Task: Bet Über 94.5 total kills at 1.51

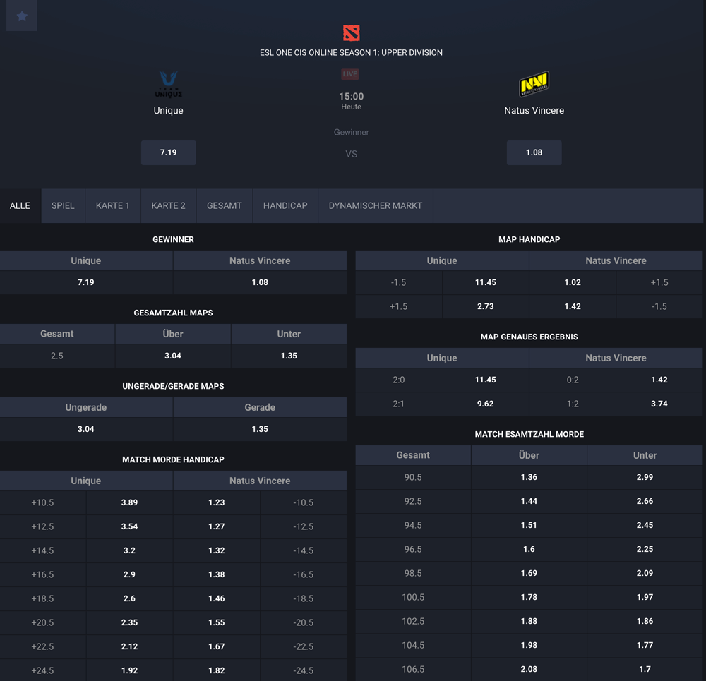Action: pyautogui.click(x=529, y=525)
